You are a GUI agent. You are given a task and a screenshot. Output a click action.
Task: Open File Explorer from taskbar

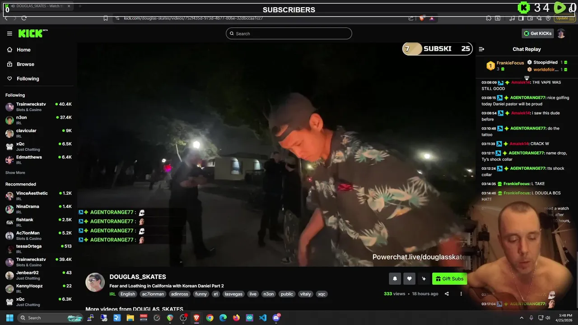[x=130, y=318]
